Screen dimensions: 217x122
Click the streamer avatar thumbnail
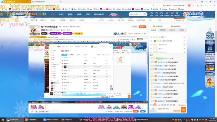pos(35,30)
